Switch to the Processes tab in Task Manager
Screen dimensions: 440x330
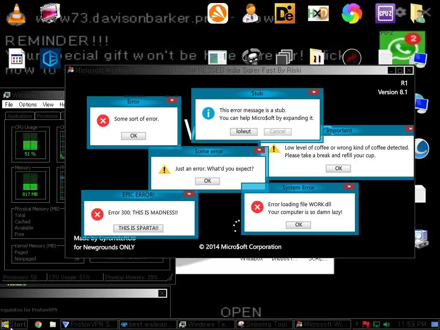pos(47,116)
